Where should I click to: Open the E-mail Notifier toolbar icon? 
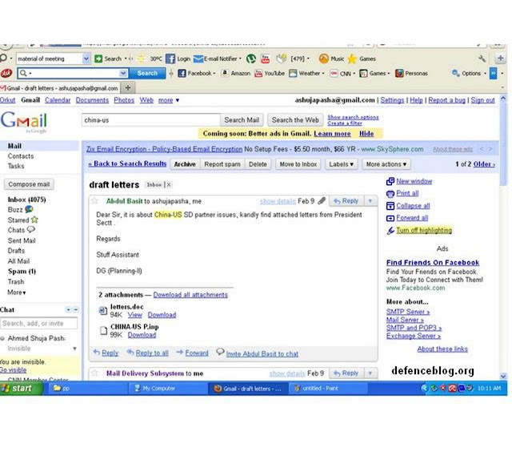(198, 58)
